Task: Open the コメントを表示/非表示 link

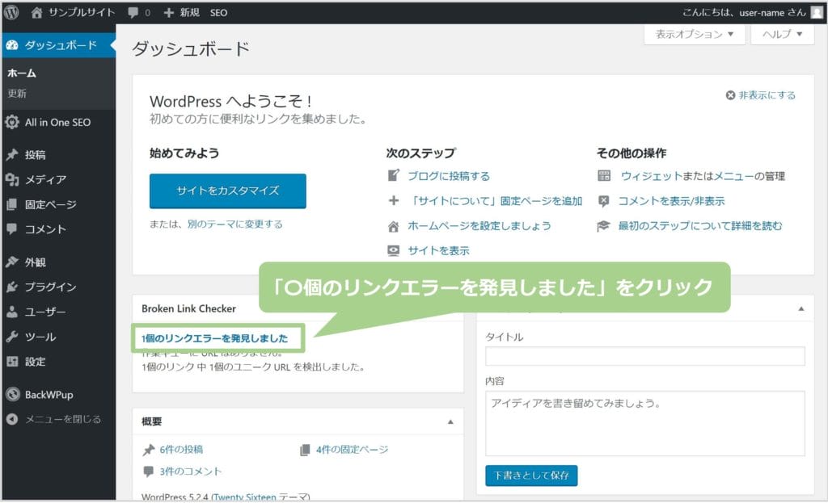Action: [672, 201]
